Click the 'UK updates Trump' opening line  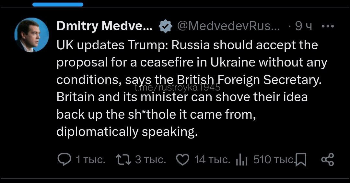[x=112, y=44]
